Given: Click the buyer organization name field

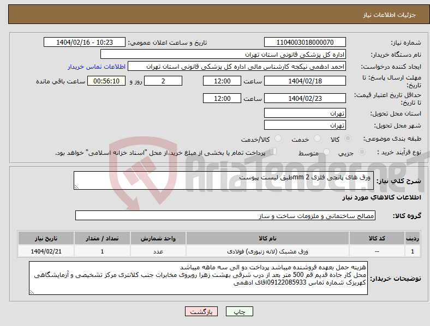Looking at the screenshot, I should (x=223, y=54).
